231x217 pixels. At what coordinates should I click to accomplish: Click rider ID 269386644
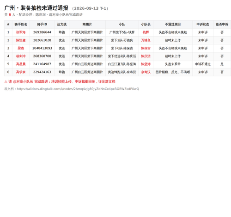click(x=42, y=32)
